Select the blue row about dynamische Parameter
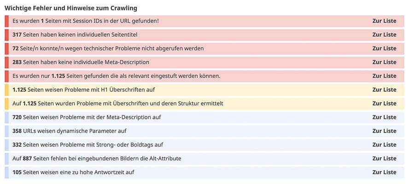This screenshot has width=409, height=184. coord(204,131)
